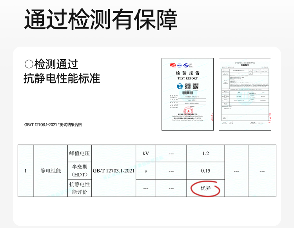
Task: Select the GB/T 12703.1-2021 测试结果合格 footnote
Action: tap(53, 125)
